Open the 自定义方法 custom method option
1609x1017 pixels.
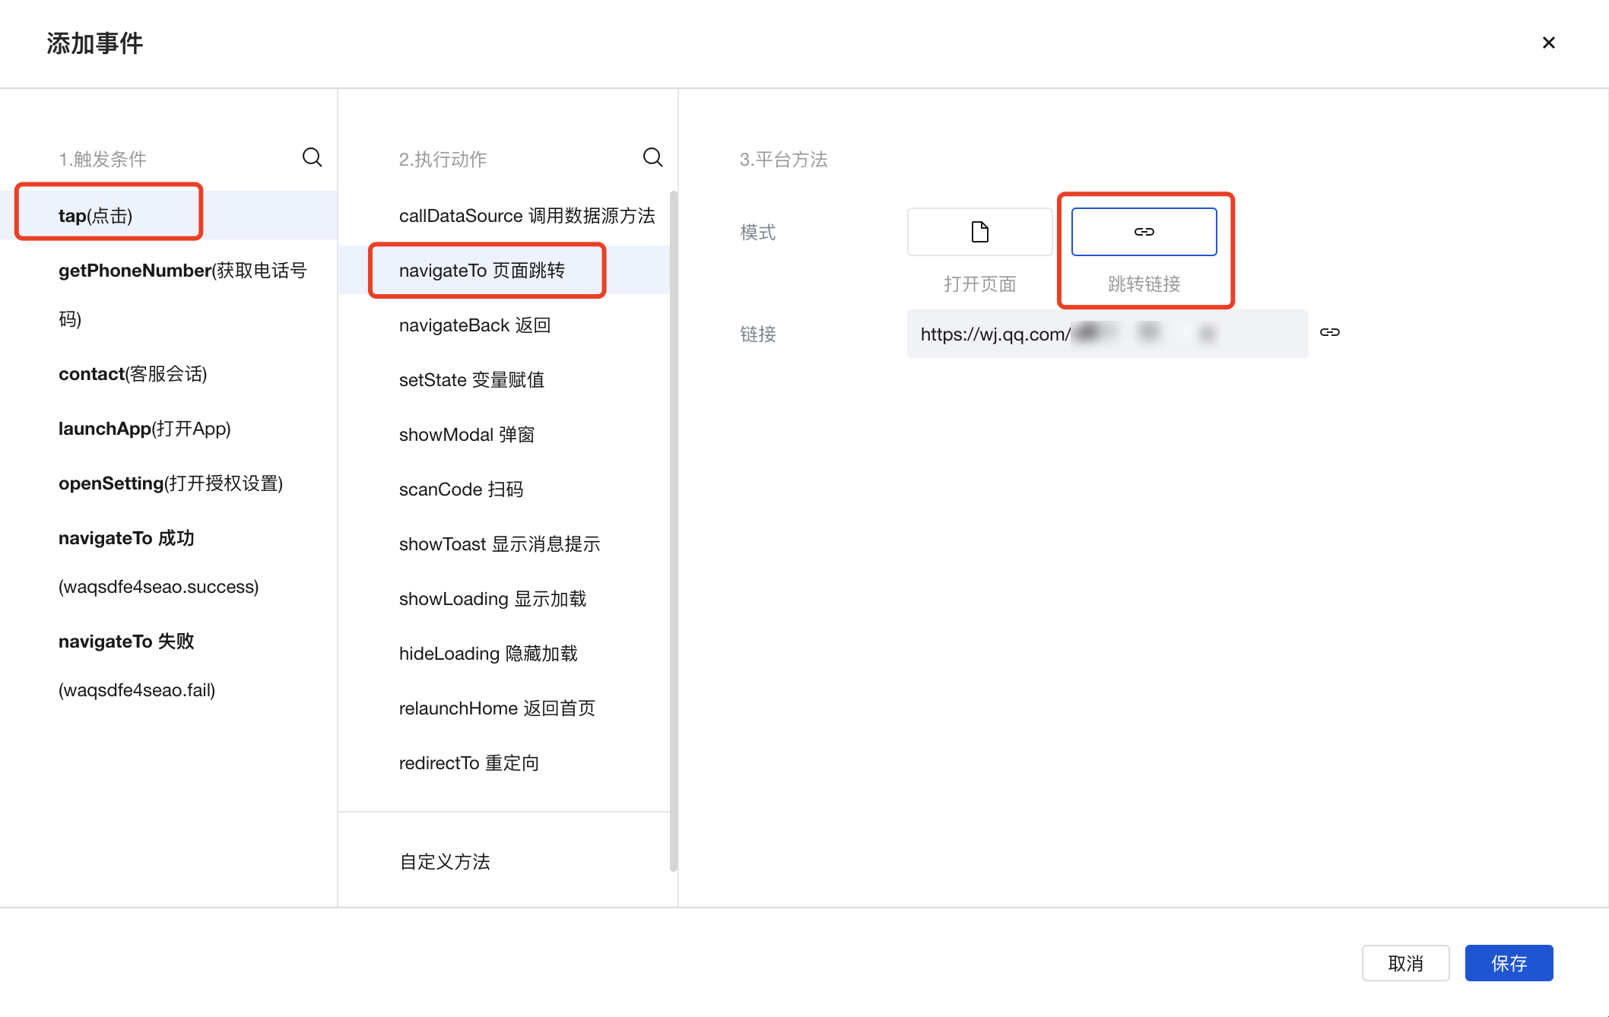pos(445,861)
